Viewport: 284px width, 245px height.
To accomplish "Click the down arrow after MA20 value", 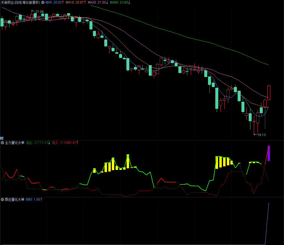I will click(x=107, y=2).
